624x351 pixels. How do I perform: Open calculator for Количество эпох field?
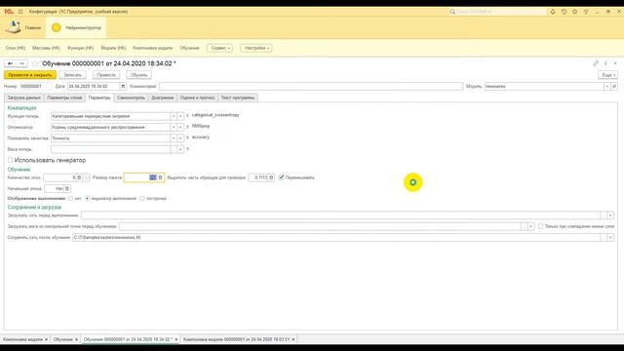pos(79,177)
